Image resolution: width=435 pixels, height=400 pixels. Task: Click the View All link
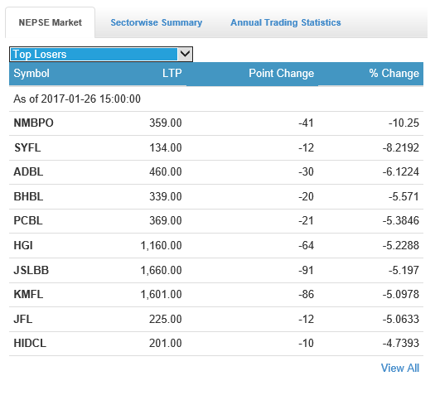click(399, 369)
